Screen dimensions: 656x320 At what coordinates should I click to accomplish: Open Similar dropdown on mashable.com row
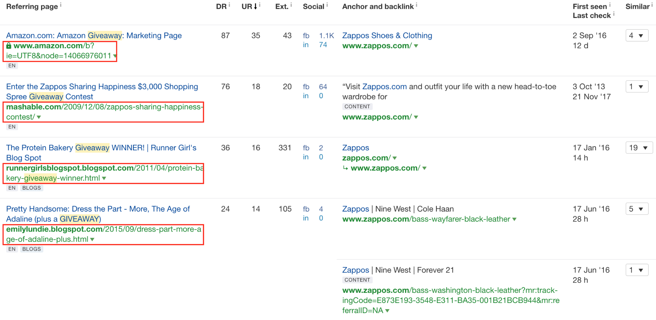coord(637,86)
